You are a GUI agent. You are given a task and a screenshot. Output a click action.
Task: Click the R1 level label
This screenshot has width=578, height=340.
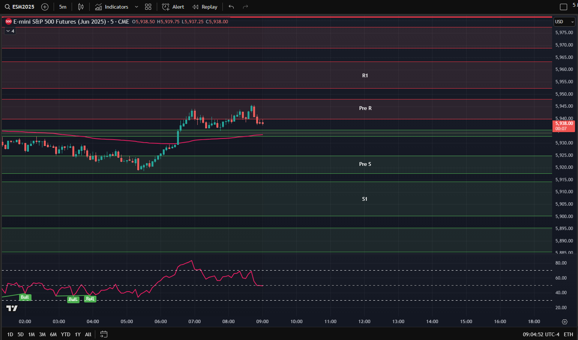[365, 75]
